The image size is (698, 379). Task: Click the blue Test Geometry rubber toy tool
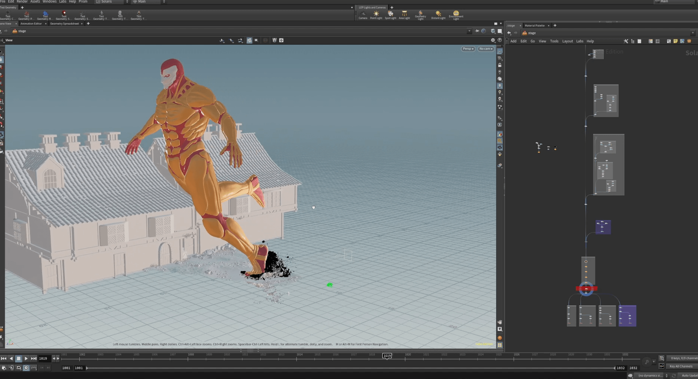coord(45,15)
